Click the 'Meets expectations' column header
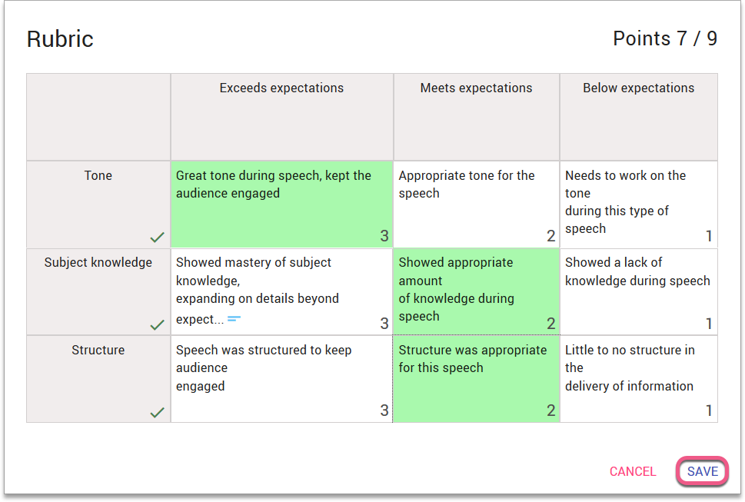The width and height of the screenshot is (745, 502). (x=476, y=88)
